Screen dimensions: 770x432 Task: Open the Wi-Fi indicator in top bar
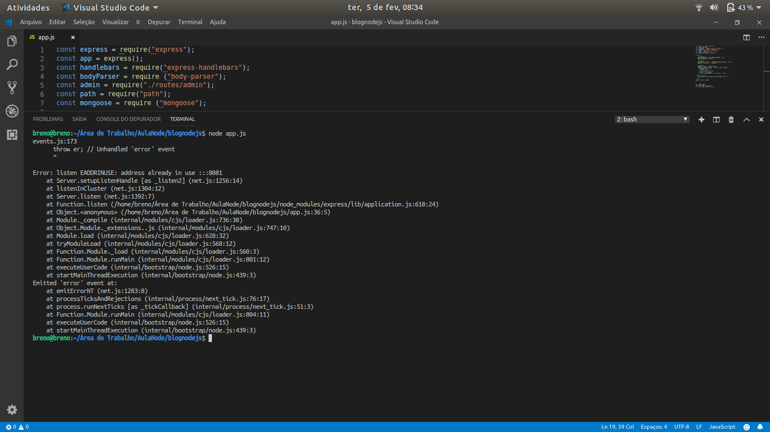[699, 7]
